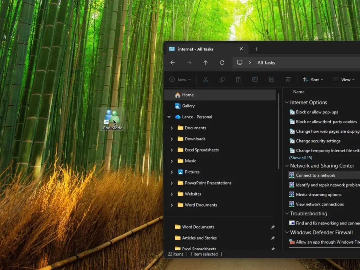Collapse the Lance - Personal OneDrive node
This screenshot has height=270, width=360.
click(x=169, y=117)
